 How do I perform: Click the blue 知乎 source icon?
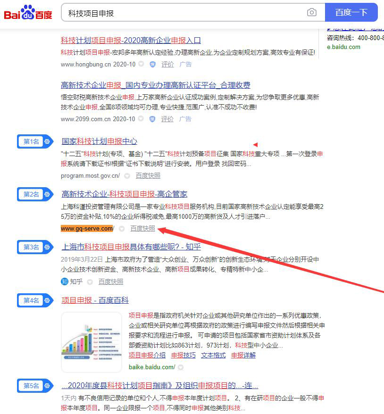pos(65,282)
